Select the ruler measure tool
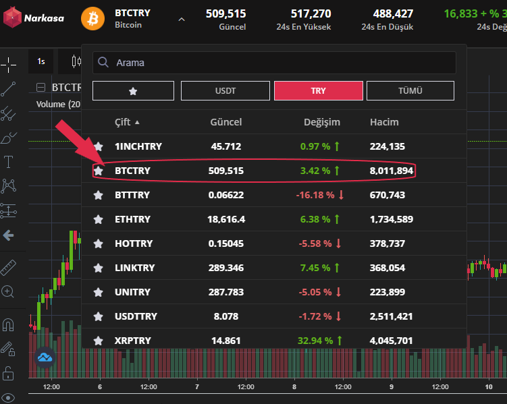This screenshot has height=404, width=507. pos(8,268)
